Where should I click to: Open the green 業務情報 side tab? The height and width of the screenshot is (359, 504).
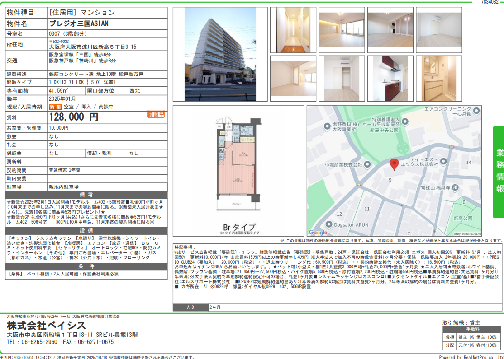point(499,173)
